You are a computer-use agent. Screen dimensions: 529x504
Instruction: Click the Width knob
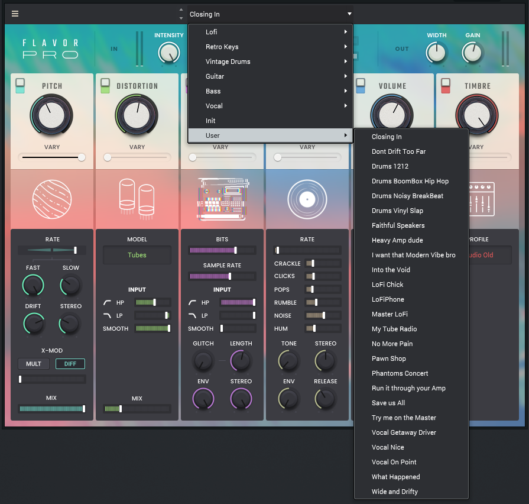436,53
